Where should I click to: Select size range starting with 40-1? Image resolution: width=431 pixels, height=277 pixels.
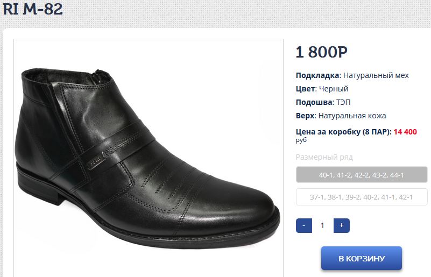pos(362,175)
